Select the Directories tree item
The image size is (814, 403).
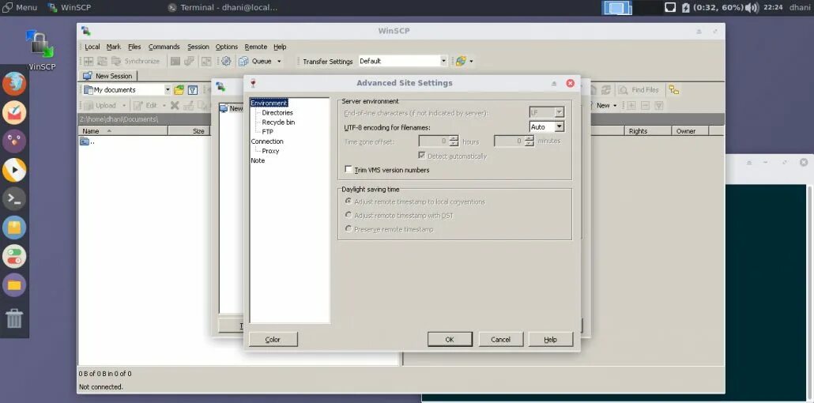[x=277, y=113]
